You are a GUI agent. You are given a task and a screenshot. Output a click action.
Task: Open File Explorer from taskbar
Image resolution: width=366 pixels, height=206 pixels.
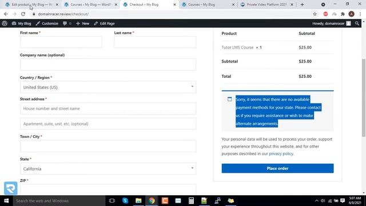(x=138, y=201)
